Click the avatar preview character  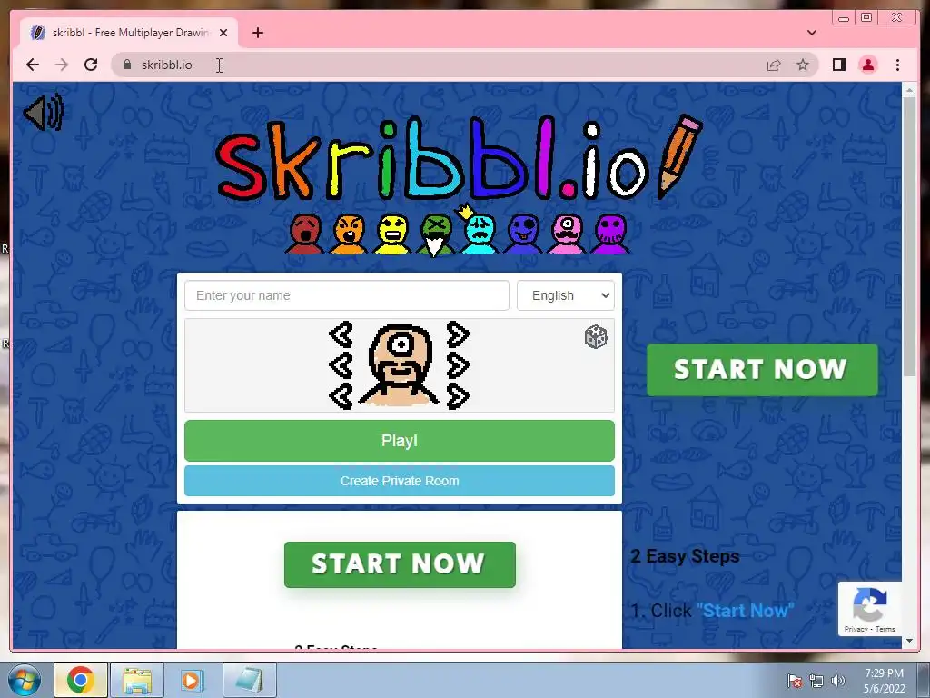click(x=401, y=365)
